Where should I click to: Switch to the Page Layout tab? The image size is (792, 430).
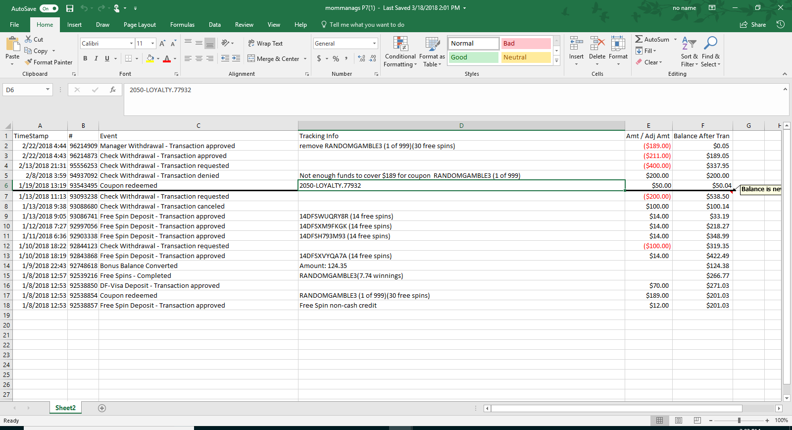140,25
